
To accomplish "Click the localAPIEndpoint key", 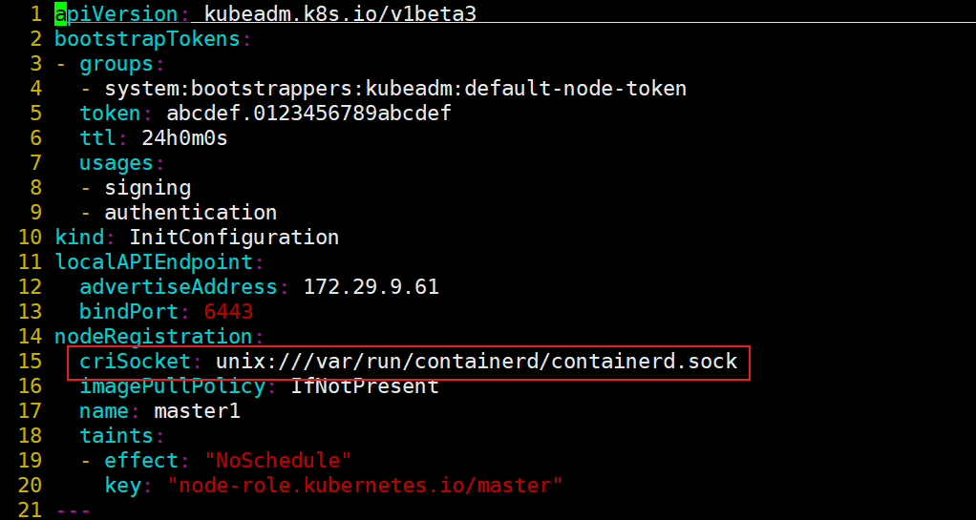I will point(154,261).
